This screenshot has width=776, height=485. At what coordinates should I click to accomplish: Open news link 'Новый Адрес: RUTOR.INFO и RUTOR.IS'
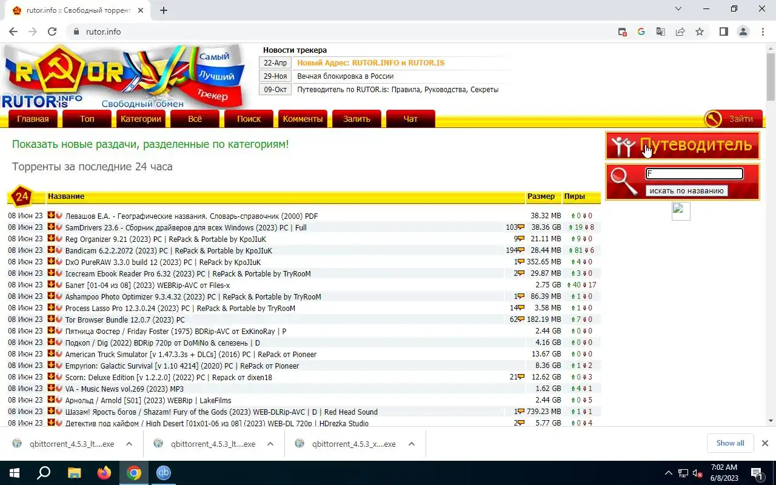pyautogui.click(x=370, y=63)
